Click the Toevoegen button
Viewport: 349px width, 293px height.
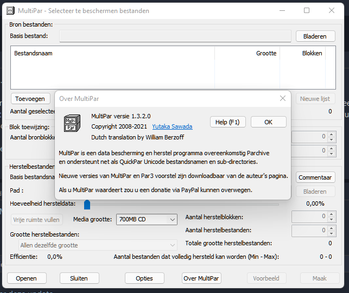pyautogui.click(x=30, y=99)
